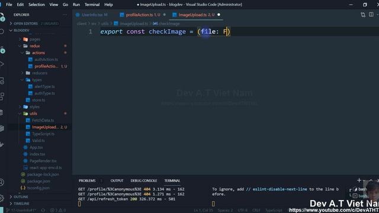379x213 pixels.
Task: Open Explorer more actions ellipsis
Action: pos(65,15)
